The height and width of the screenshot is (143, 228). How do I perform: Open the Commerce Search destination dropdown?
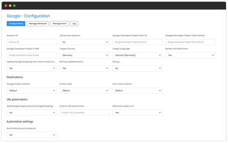[x=137, y=90]
